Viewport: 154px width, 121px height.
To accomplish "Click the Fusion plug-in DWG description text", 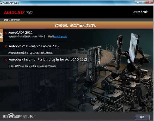I will coord(33,66).
